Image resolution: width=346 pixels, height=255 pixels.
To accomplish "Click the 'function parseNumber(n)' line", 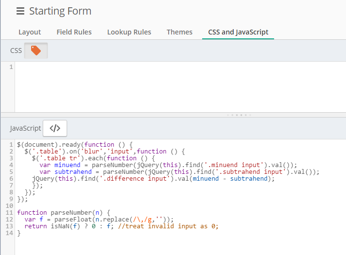I will [64, 213].
